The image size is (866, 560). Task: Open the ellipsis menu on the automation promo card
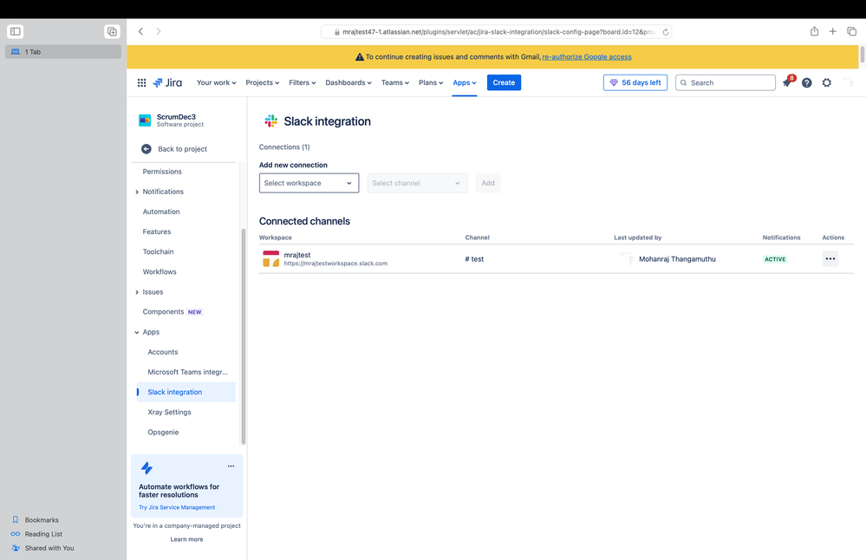[231, 466]
